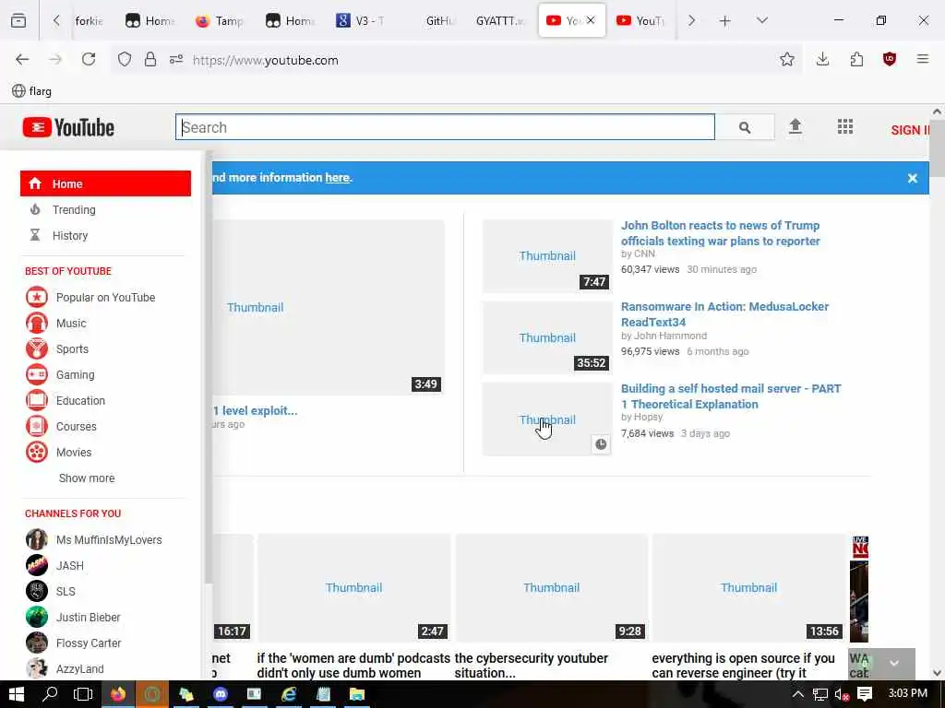This screenshot has width=945, height=708.
Task: Open 'everything is open source' video title
Action: 743,666
